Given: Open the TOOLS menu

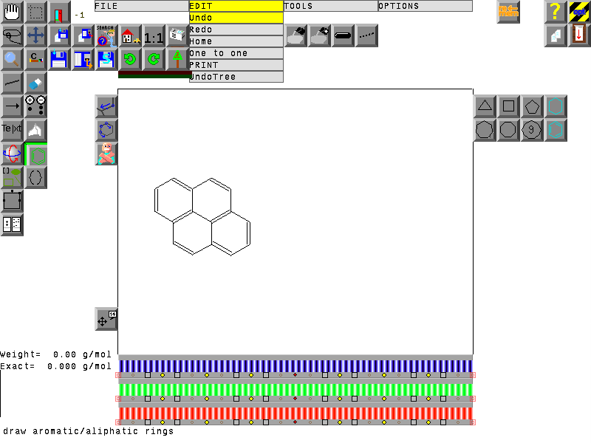Looking at the screenshot, I should point(330,6).
